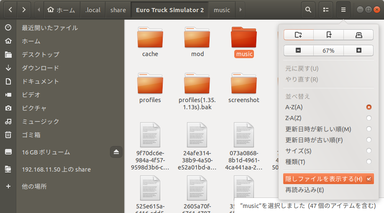The image size is (384, 213).
Task: Zoom in with the plus button
Action: pyautogui.click(x=359, y=51)
